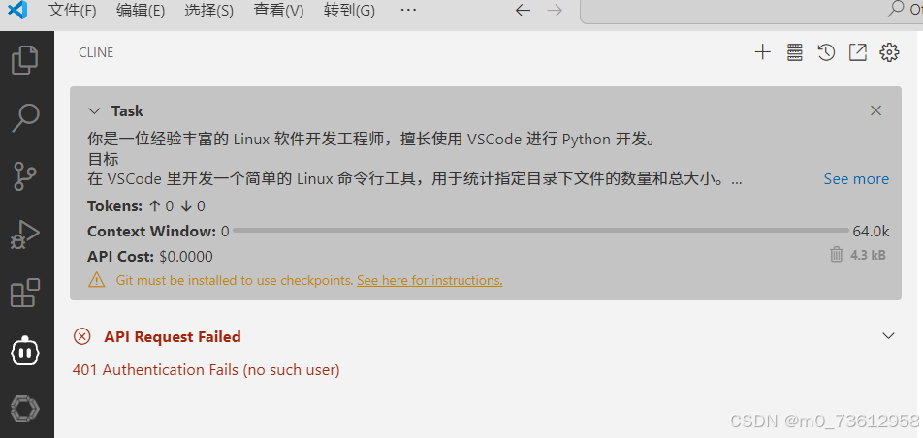Open the 编辑(E) menu

coord(141,10)
